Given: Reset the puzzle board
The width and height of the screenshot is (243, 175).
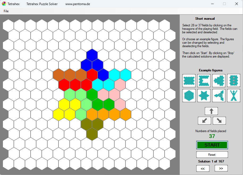Looking at the screenshot, I should (212, 154).
